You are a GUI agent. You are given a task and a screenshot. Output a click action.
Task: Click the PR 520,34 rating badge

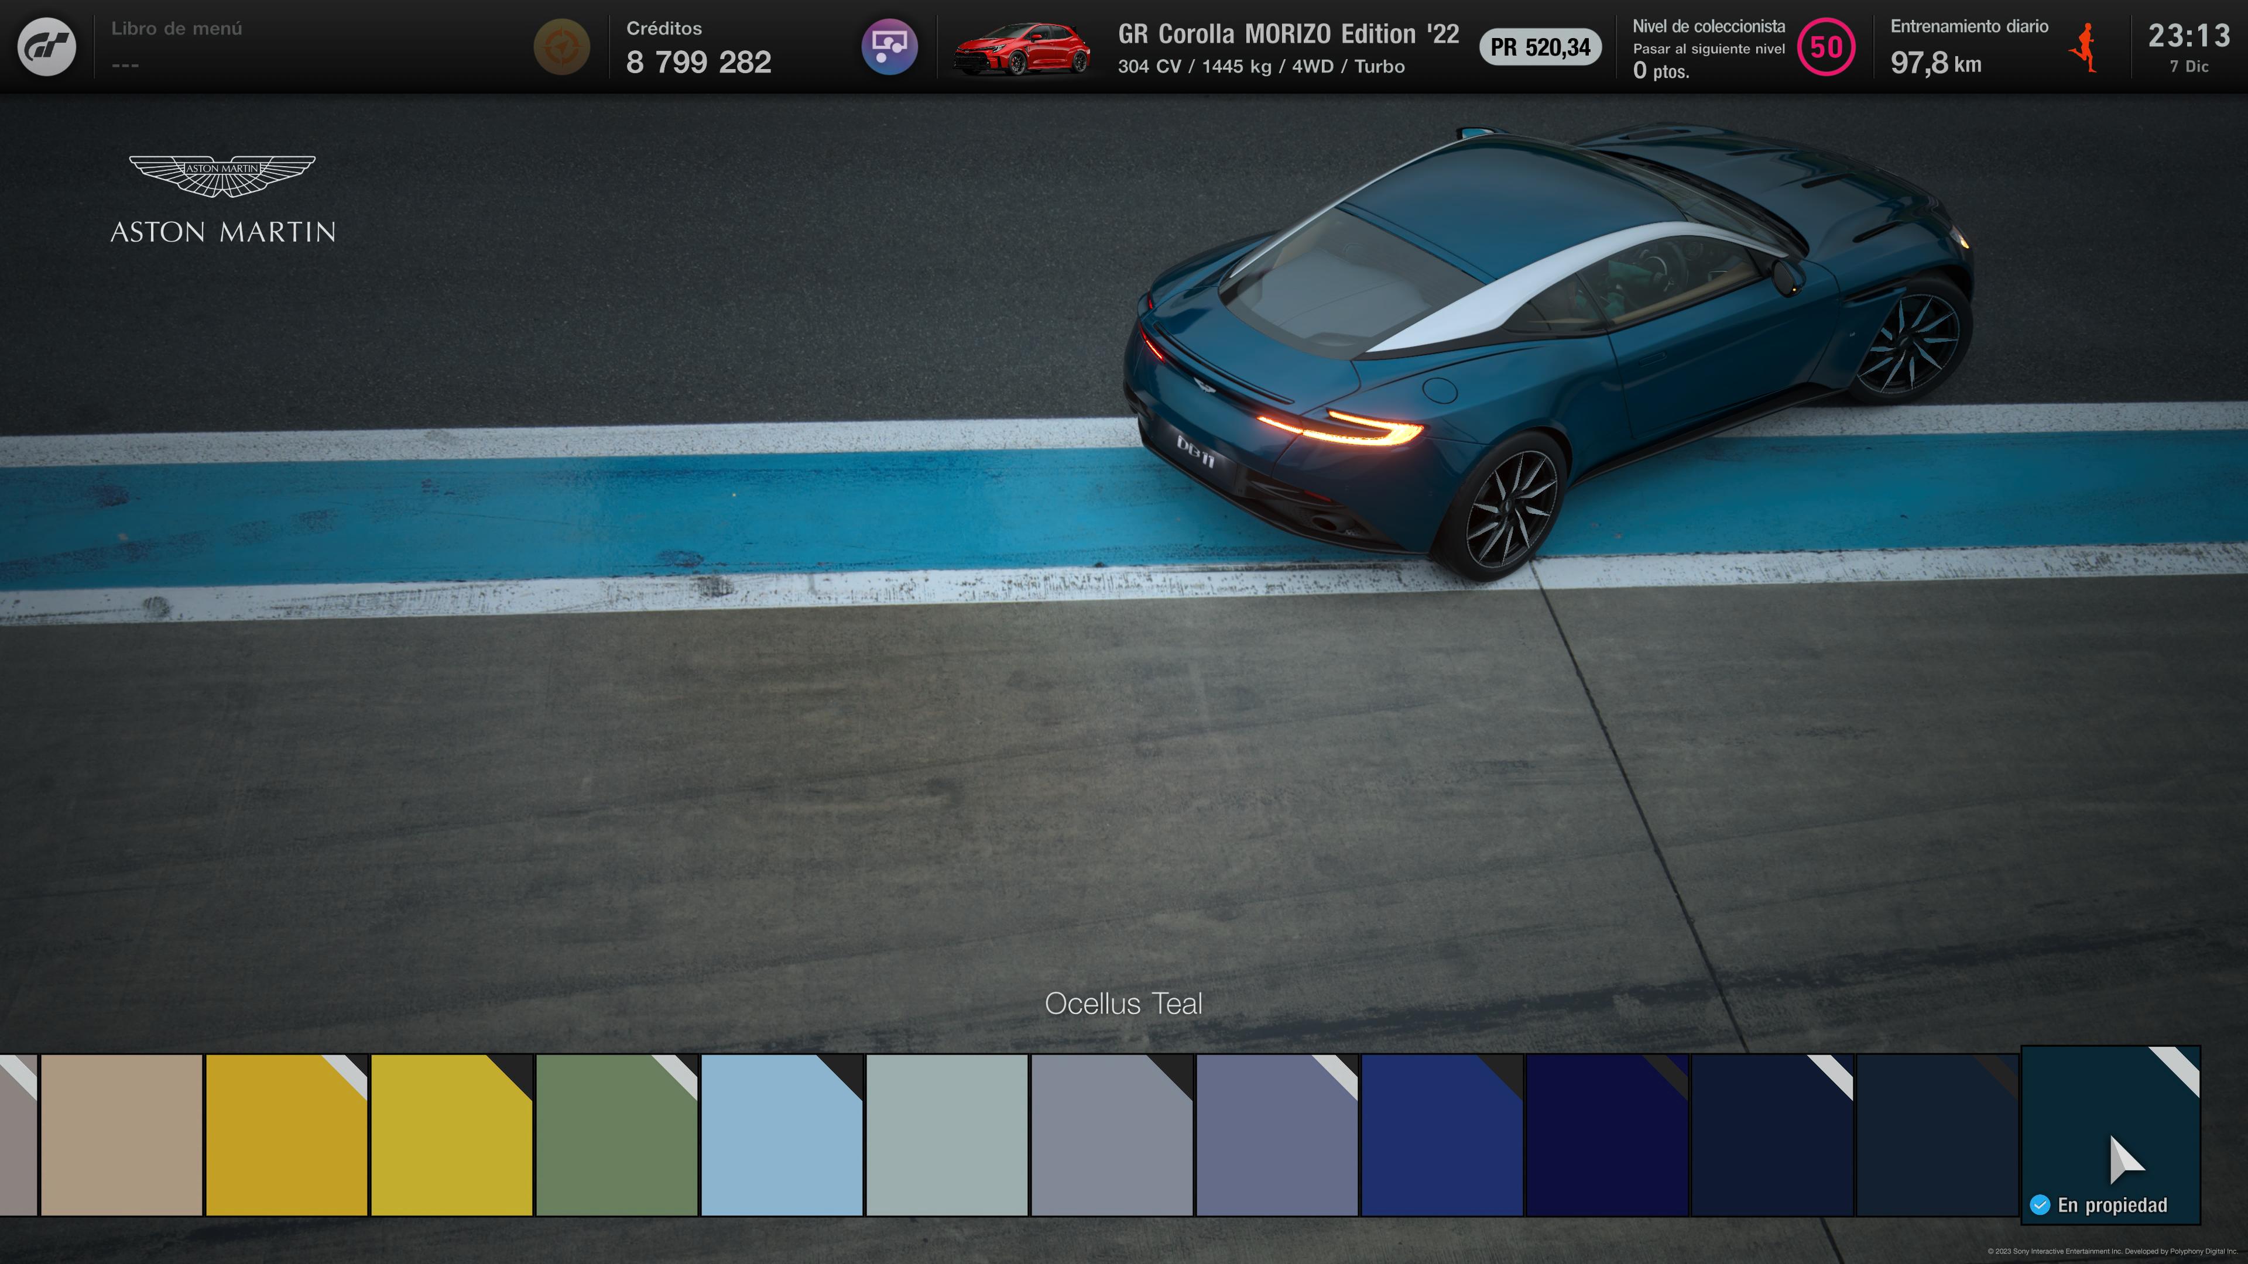[x=1540, y=47]
